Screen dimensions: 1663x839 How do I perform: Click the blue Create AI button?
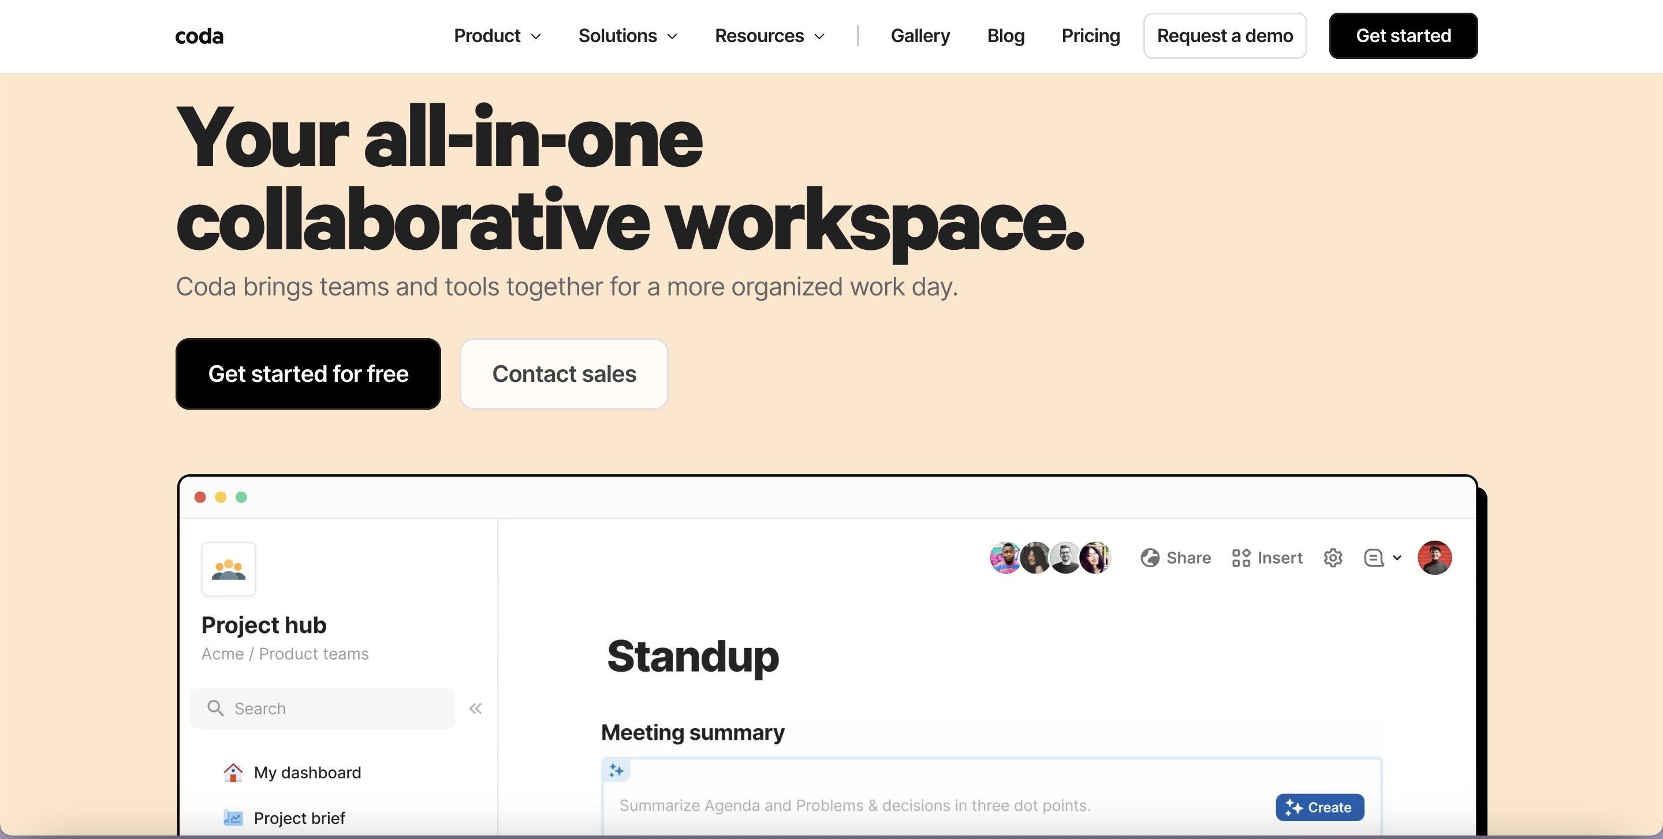coord(1319,807)
